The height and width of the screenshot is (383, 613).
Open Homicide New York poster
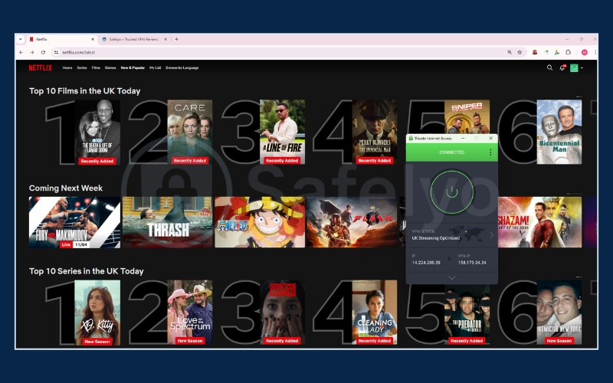click(559, 313)
